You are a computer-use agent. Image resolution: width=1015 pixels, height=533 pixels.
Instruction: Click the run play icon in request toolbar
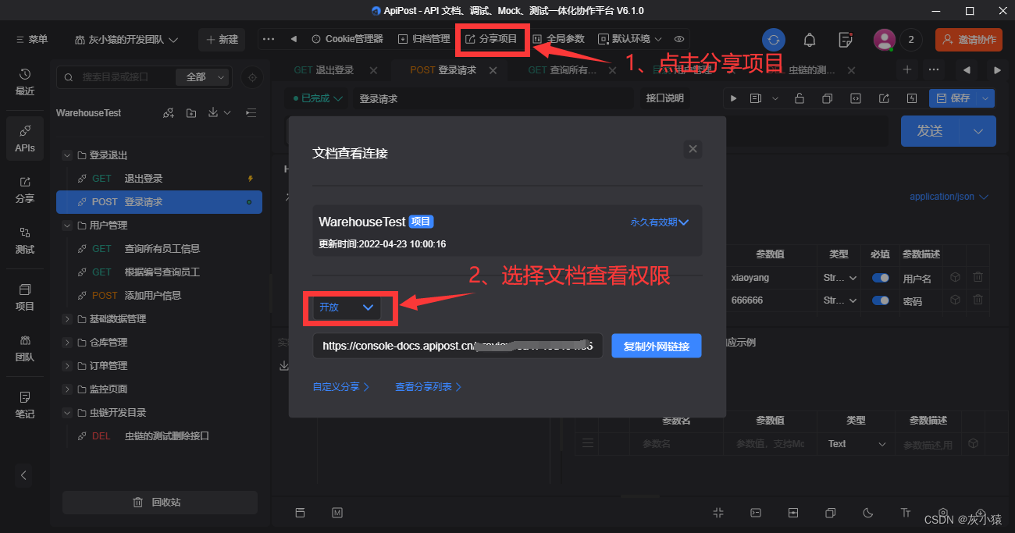[x=733, y=98]
